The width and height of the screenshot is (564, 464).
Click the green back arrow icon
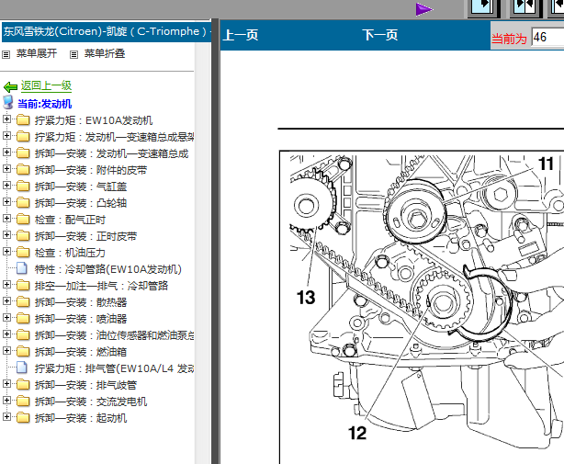pos(10,86)
